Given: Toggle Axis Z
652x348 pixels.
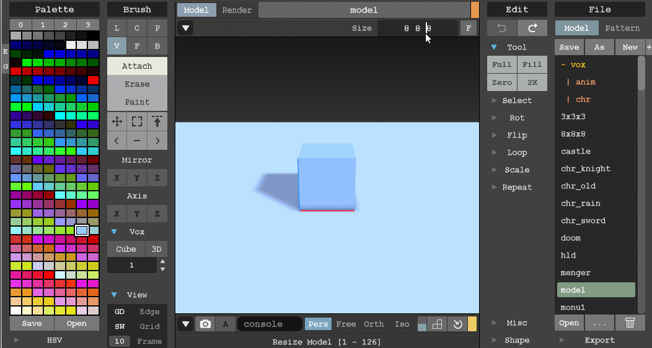Looking at the screenshot, I should [x=157, y=214].
